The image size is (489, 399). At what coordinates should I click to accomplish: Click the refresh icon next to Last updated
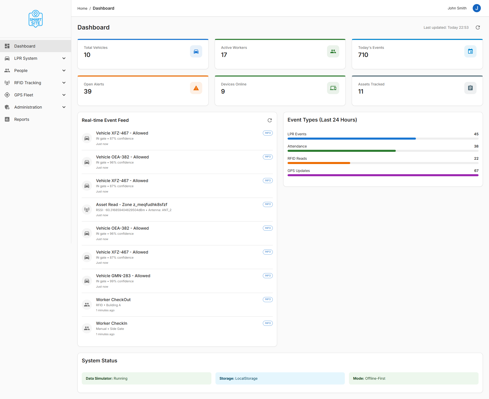[478, 27]
